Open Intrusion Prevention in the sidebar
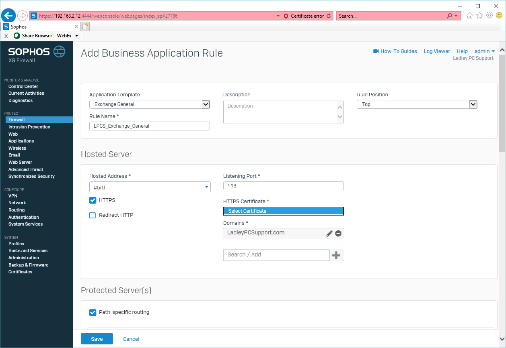 point(29,127)
